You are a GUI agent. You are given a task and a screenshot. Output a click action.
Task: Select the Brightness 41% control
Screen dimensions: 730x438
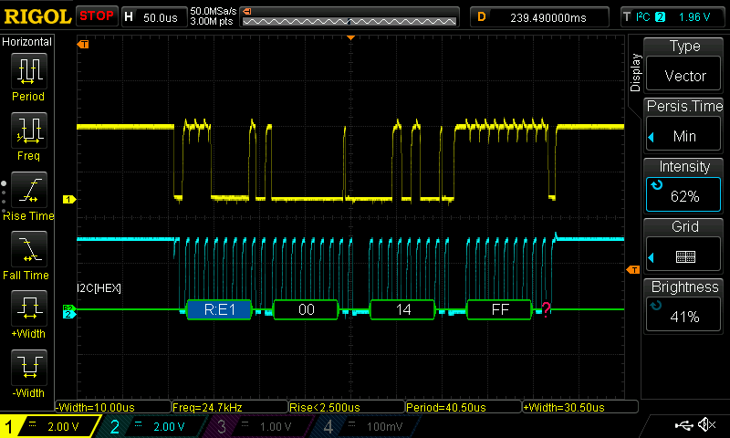pos(683,306)
